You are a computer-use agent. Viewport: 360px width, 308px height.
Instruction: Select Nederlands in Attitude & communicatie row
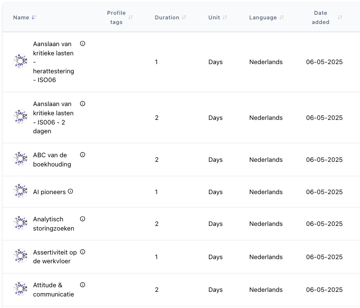(x=266, y=290)
